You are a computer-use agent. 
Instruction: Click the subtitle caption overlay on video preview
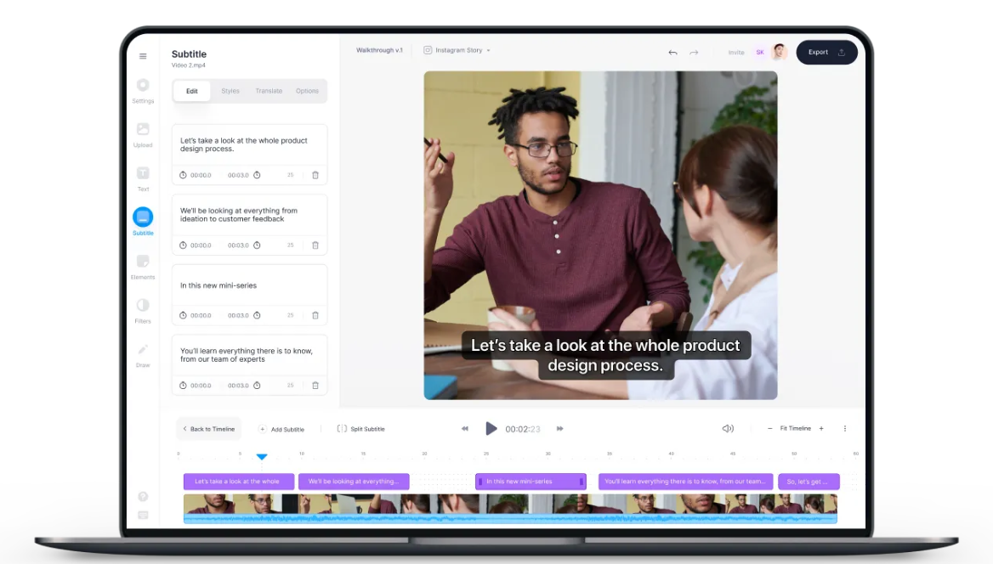pyautogui.click(x=605, y=355)
